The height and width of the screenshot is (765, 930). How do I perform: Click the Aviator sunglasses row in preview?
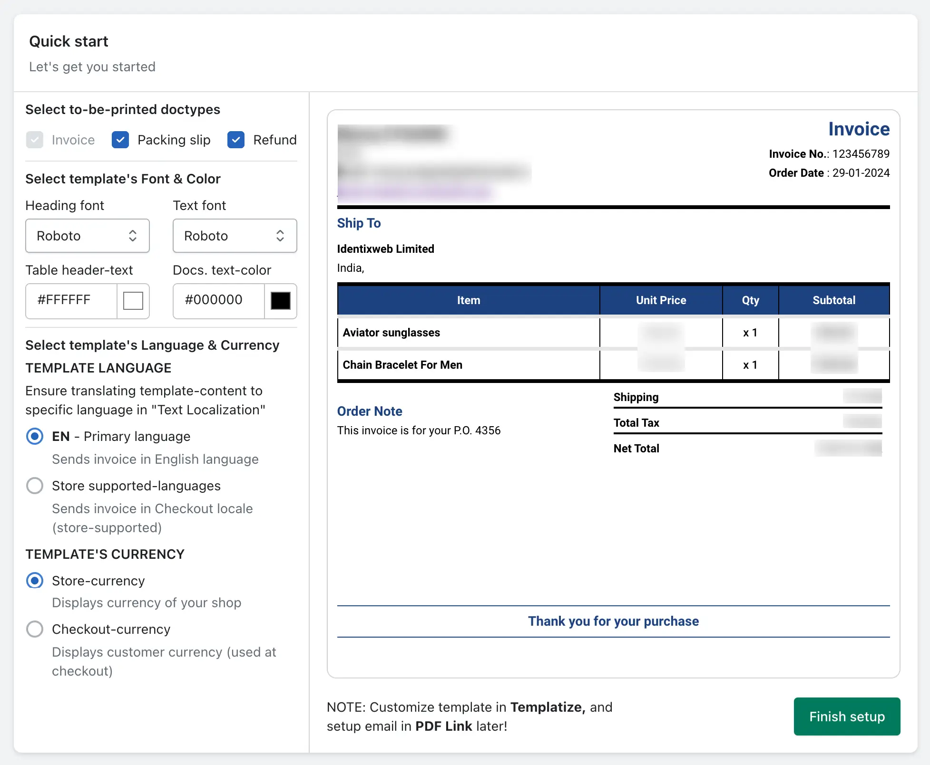click(x=392, y=333)
